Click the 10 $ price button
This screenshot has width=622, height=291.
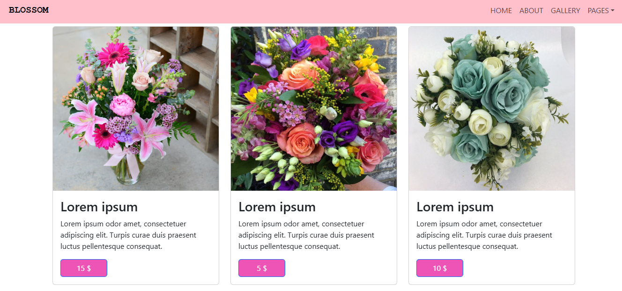tap(440, 268)
